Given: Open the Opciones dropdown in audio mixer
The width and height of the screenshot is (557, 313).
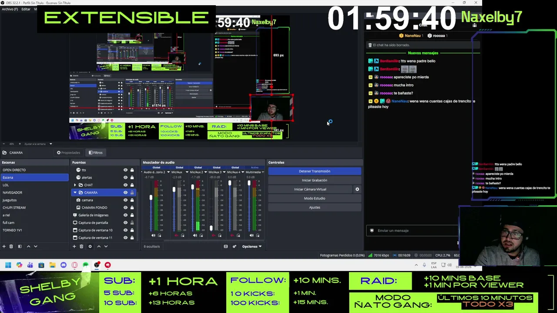Looking at the screenshot, I should point(252,246).
